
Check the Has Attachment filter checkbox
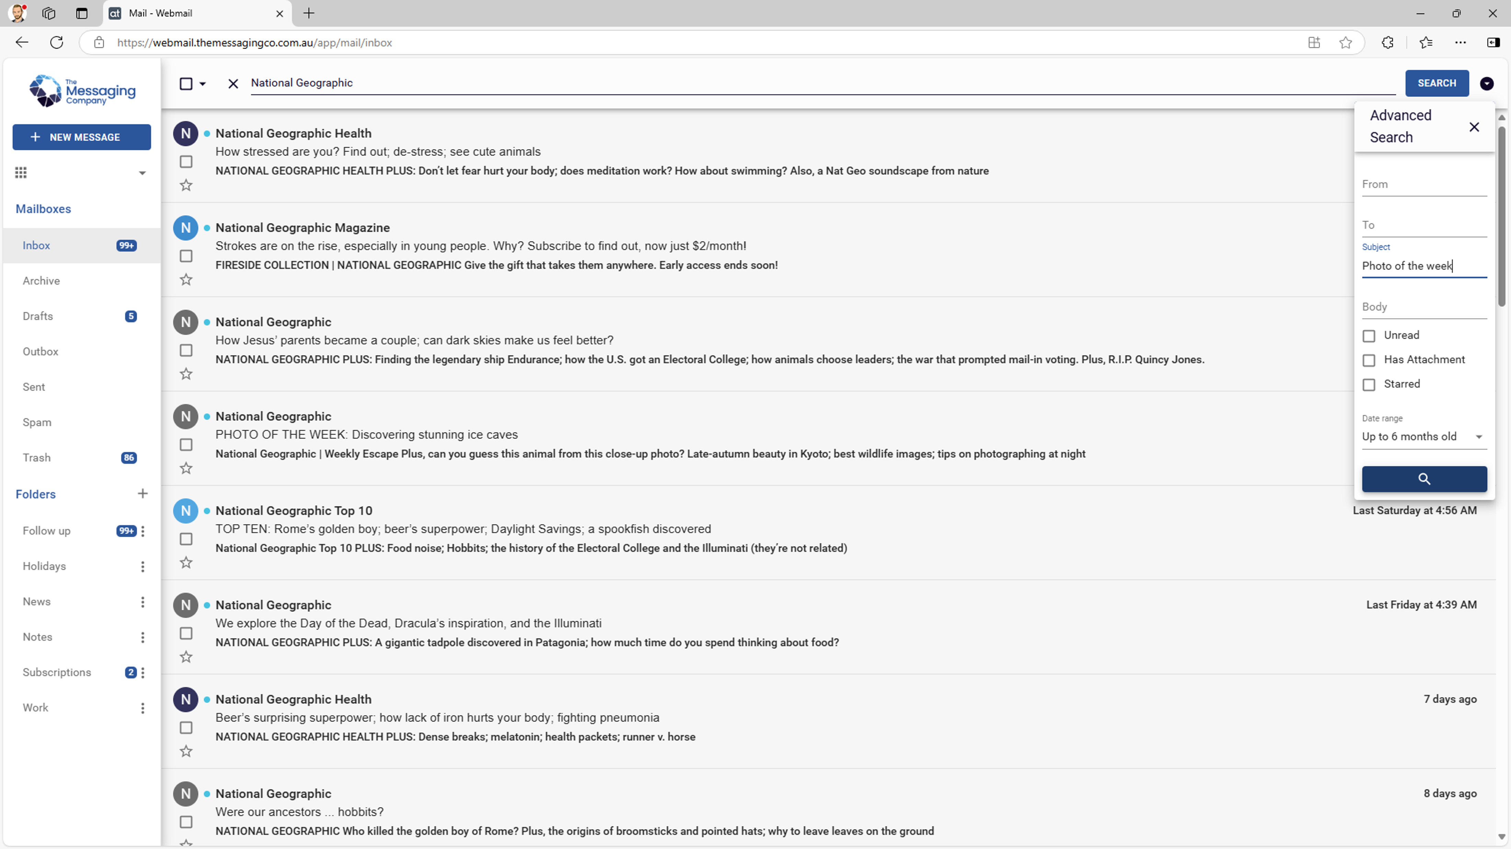point(1368,360)
